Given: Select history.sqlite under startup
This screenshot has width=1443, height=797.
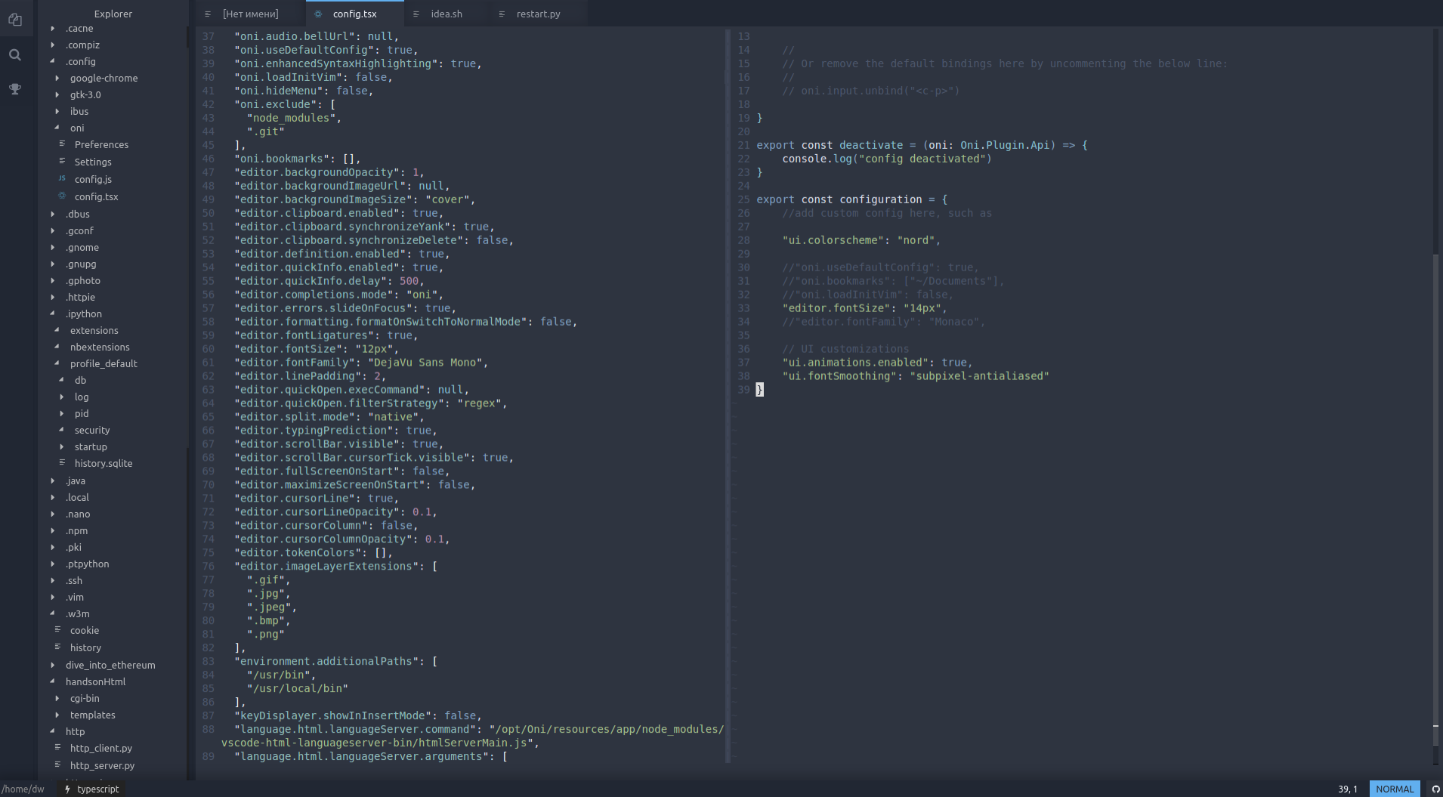Looking at the screenshot, I should [104, 463].
